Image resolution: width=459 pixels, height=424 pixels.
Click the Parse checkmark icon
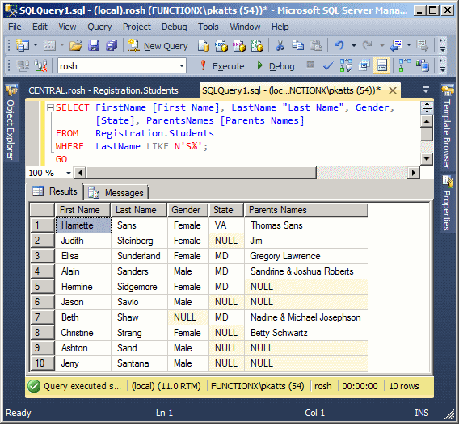click(x=328, y=66)
